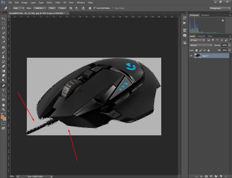Open path arrangement icon in options bar
The image size is (232, 178).
83,8
